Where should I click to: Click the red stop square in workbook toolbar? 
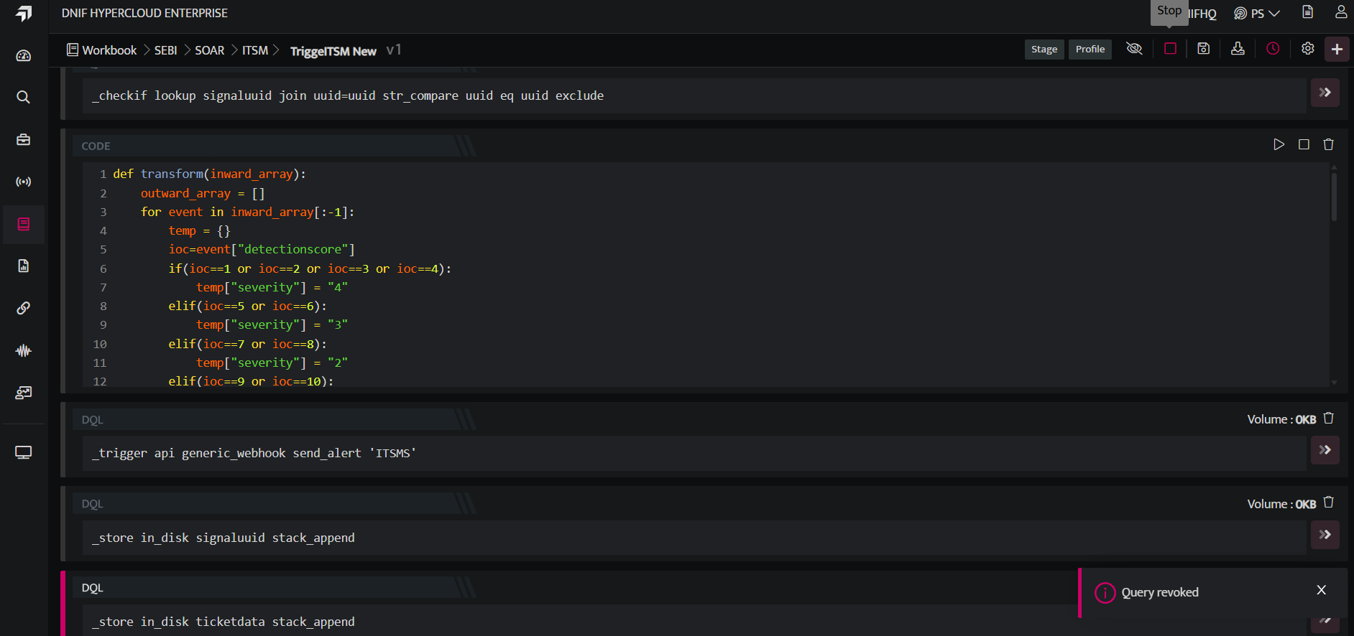(1171, 49)
